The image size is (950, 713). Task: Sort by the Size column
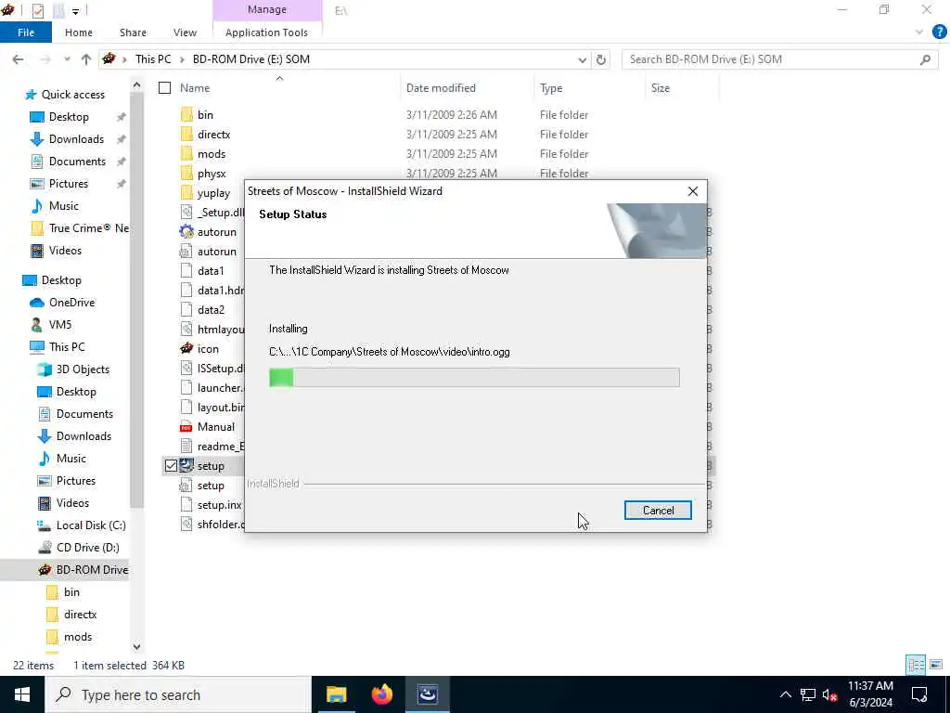tap(661, 88)
